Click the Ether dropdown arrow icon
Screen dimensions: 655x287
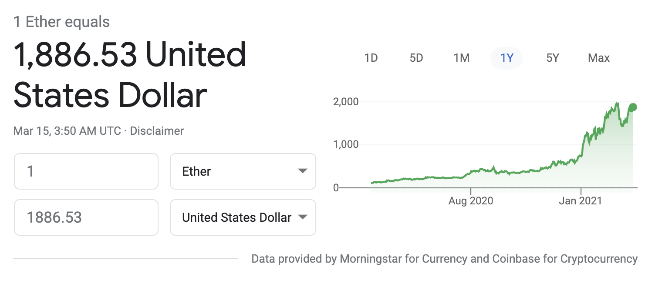tap(303, 171)
